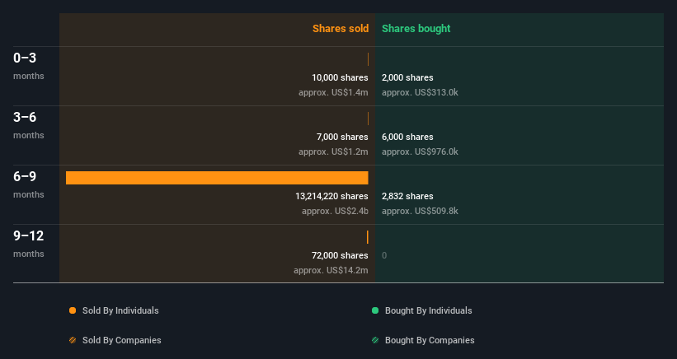This screenshot has height=359, width=677.
Task: Toggle the Bought By Individuals legend label
Action: (x=428, y=310)
